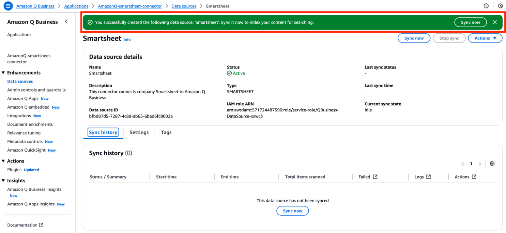Go to the previous sync history page
This screenshot has width=506, height=233.
coord(463,164)
